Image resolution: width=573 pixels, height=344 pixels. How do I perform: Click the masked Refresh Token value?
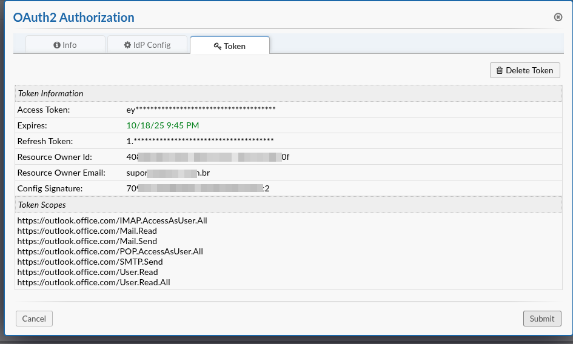point(199,141)
